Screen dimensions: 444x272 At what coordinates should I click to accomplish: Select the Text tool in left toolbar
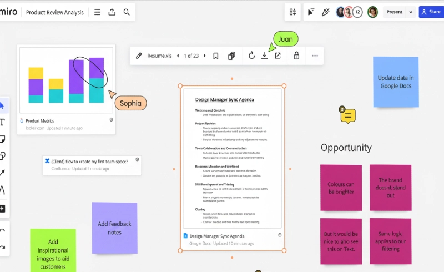pos(3,122)
